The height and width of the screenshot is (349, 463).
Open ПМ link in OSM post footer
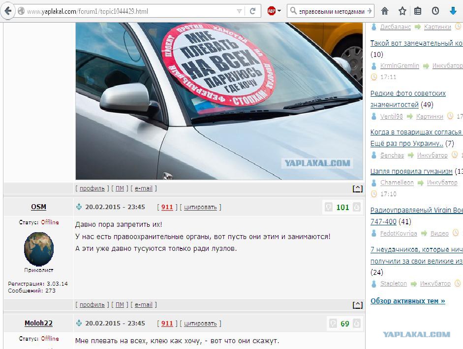(120, 304)
